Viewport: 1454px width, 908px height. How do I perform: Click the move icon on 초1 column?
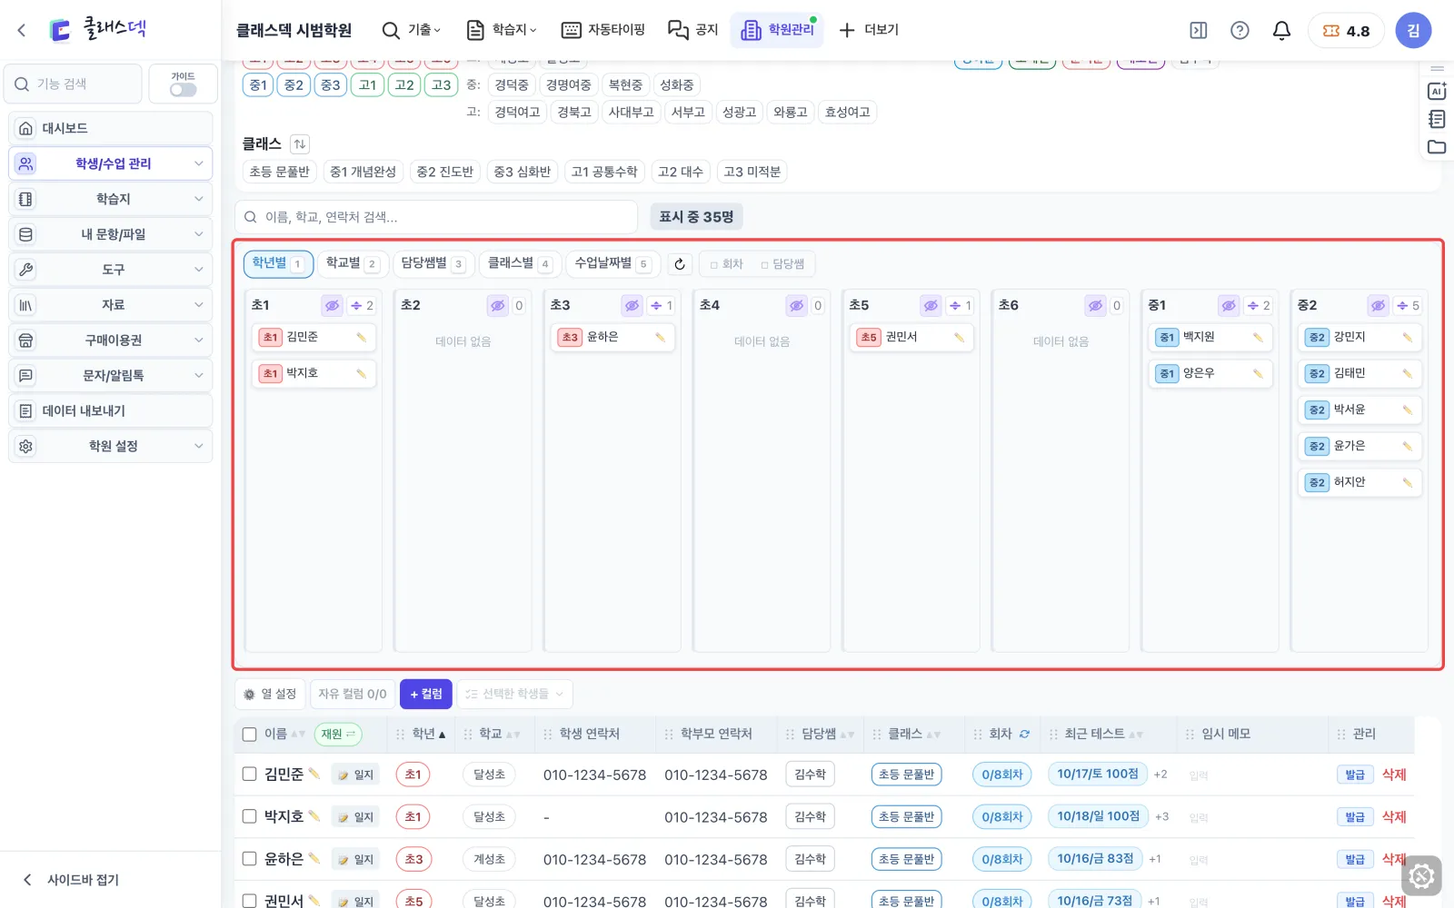356,306
